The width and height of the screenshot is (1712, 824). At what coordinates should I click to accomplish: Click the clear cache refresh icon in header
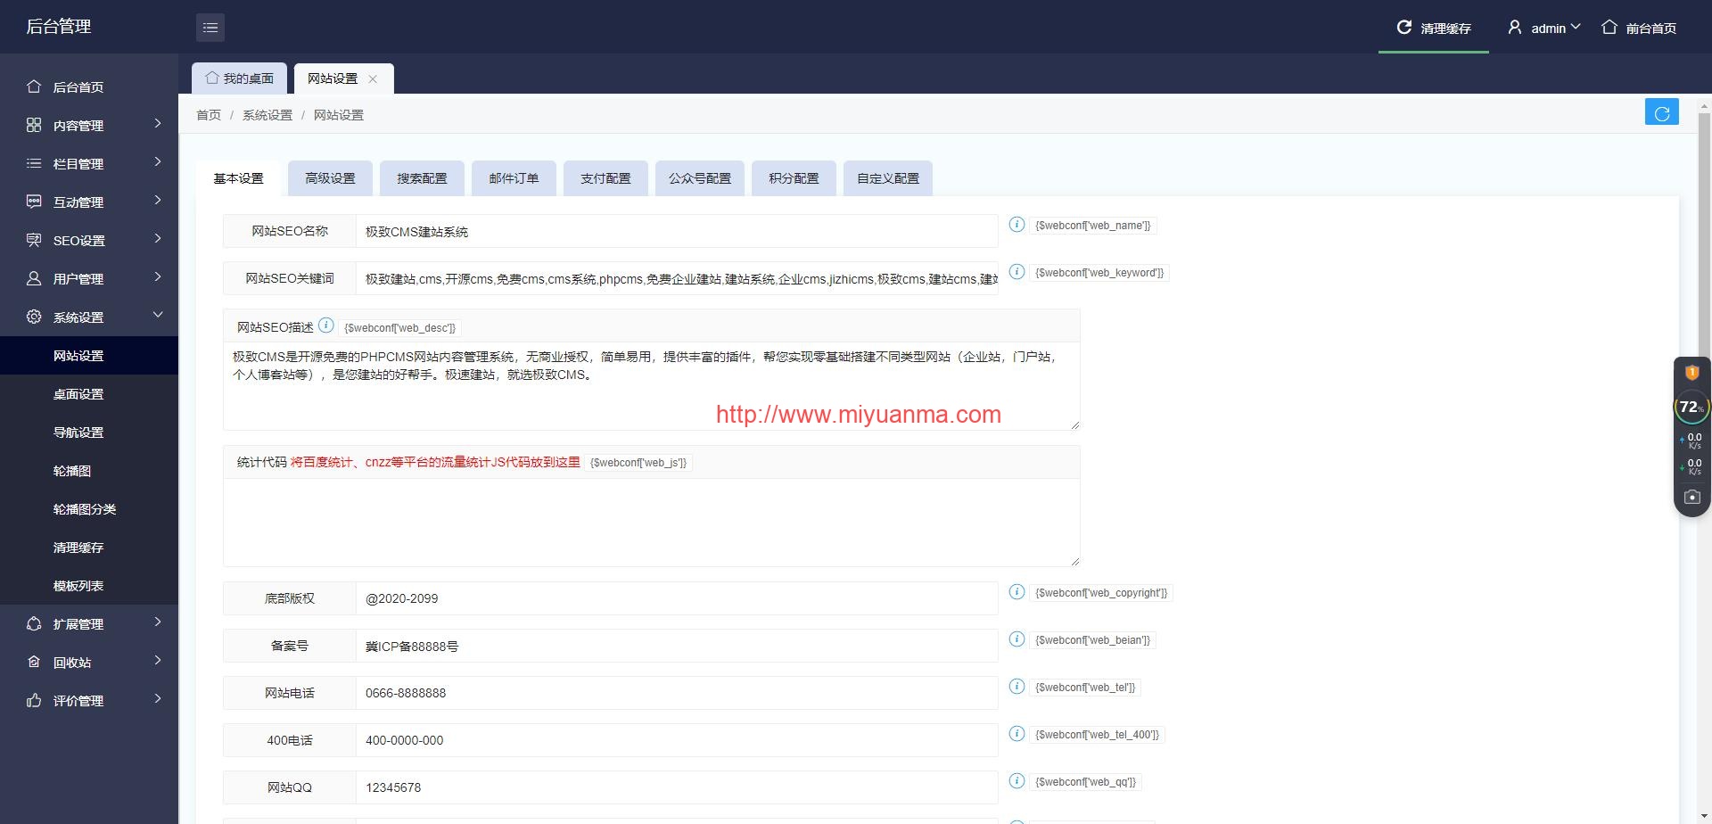coord(1403,28)
